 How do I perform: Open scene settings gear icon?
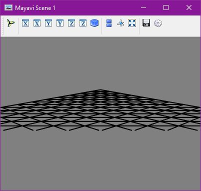[x=158, y=23]
